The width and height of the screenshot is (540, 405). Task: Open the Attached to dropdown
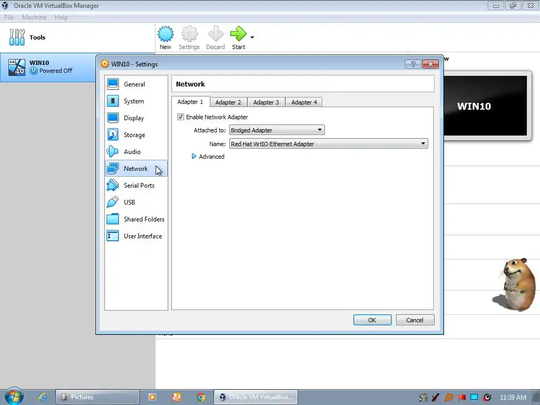click(x=277, y=130)
